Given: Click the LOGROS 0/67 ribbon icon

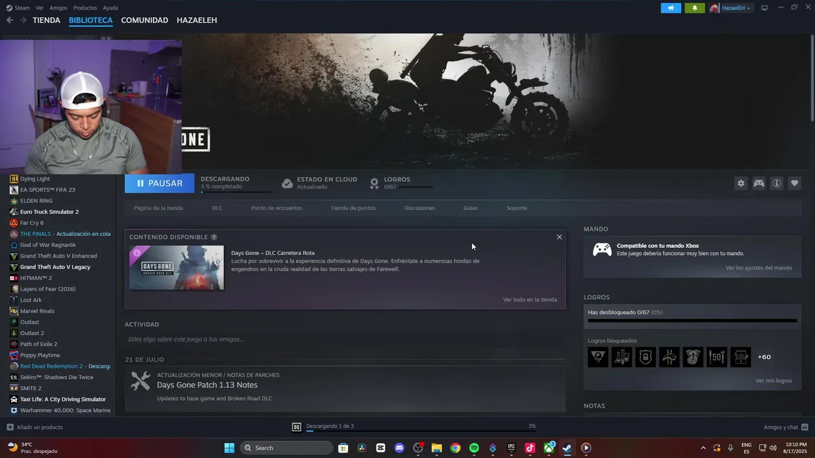Looking at the screenshot, I should [x=374, y=183].
